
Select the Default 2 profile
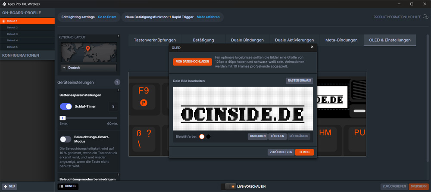click(x=27, y=28)
